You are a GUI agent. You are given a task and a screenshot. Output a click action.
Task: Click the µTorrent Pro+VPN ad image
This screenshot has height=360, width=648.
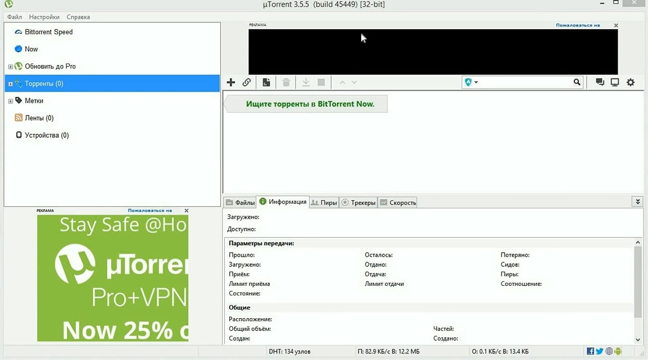pos(113,278)
